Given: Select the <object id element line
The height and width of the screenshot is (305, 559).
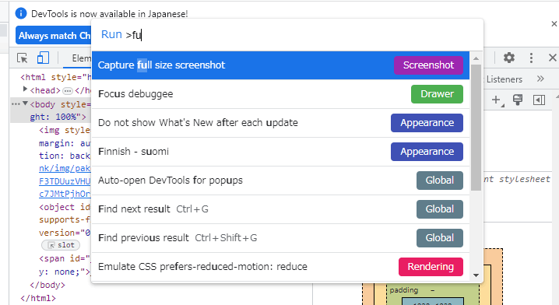Looking at the screenshot, I should 65,207.
